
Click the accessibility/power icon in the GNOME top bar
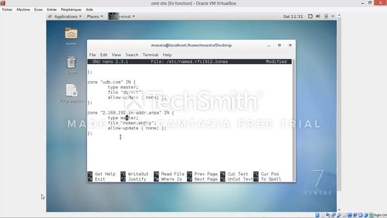coord(326,16)
